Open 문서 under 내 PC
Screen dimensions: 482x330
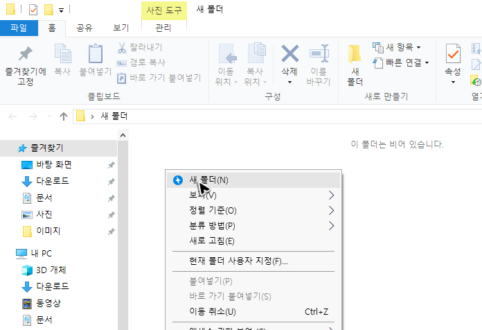coord(44,320)
